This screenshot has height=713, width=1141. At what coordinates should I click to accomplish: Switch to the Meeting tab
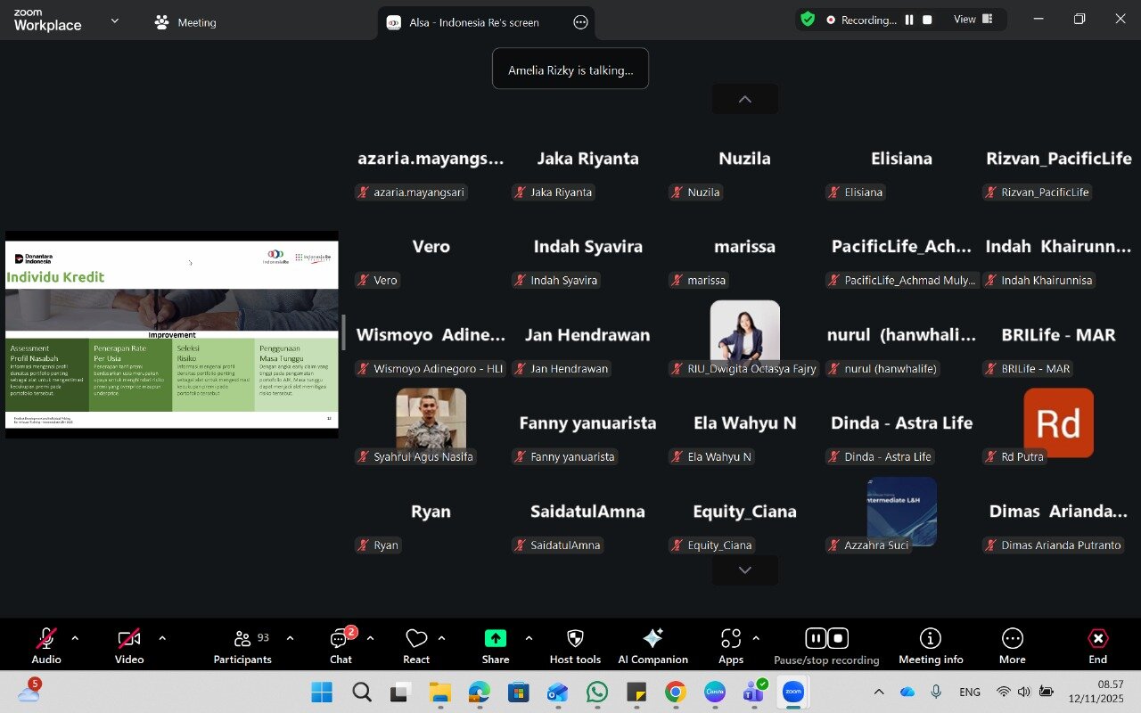(185, 22)
